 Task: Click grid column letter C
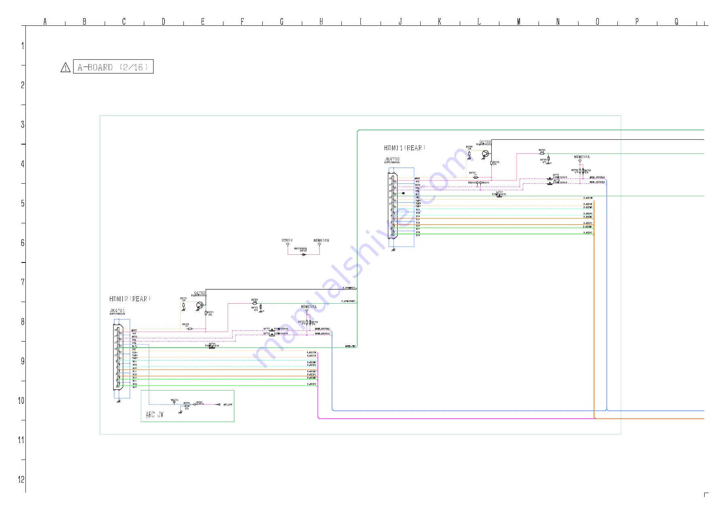[x=124, y=21]
